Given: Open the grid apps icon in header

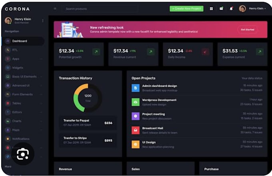Looking at the screenshot, I should coord(211,8).
